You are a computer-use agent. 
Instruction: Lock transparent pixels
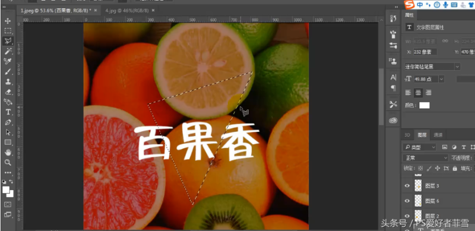click(x=420, y=168)
